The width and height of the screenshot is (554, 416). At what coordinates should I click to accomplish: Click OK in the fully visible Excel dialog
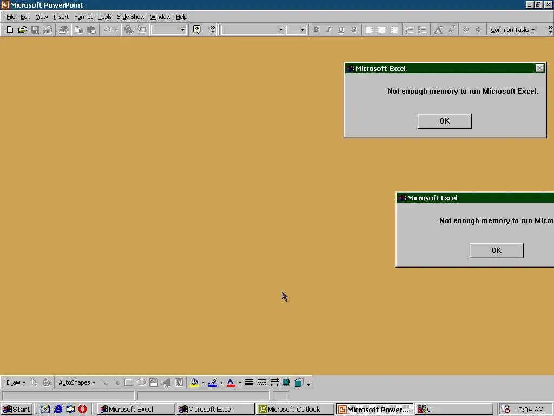445,121
